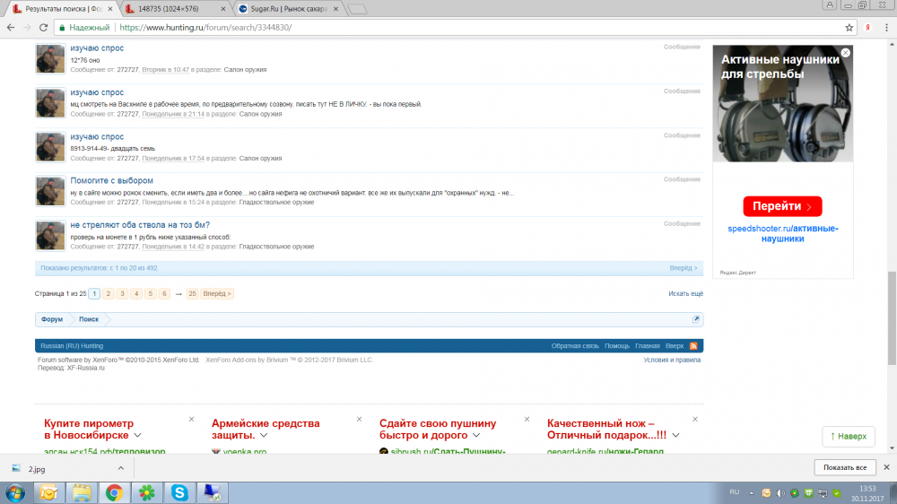
Task: Bookmark this page with the star icon
Action: click(x=849, y=28)
